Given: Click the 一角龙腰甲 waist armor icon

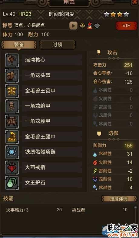Looking at the screenshot, I should 12,122.
